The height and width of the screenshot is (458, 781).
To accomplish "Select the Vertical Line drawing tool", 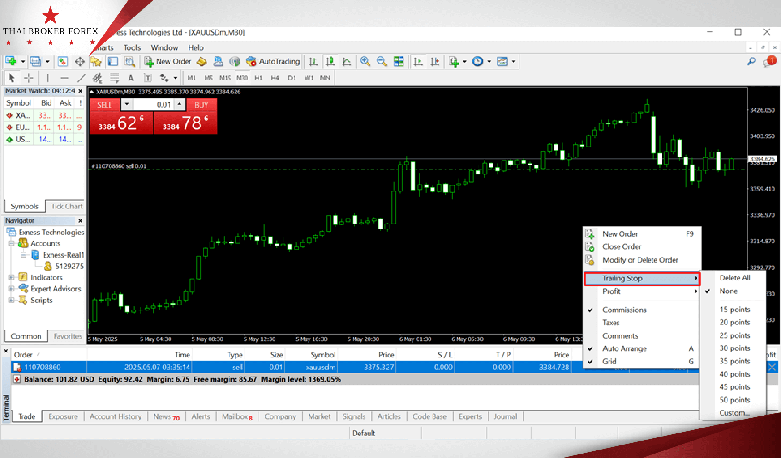I will tap(47, 78).
